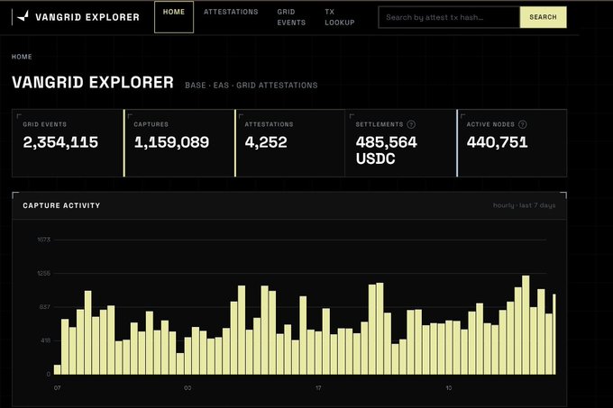The image size is (613, 408).
Task: Select the Active Nodes value 440,751
Action: (x=498, y=142)
